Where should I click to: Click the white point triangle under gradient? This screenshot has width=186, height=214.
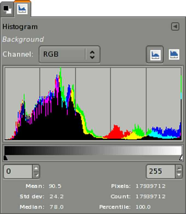coord(181,158)
